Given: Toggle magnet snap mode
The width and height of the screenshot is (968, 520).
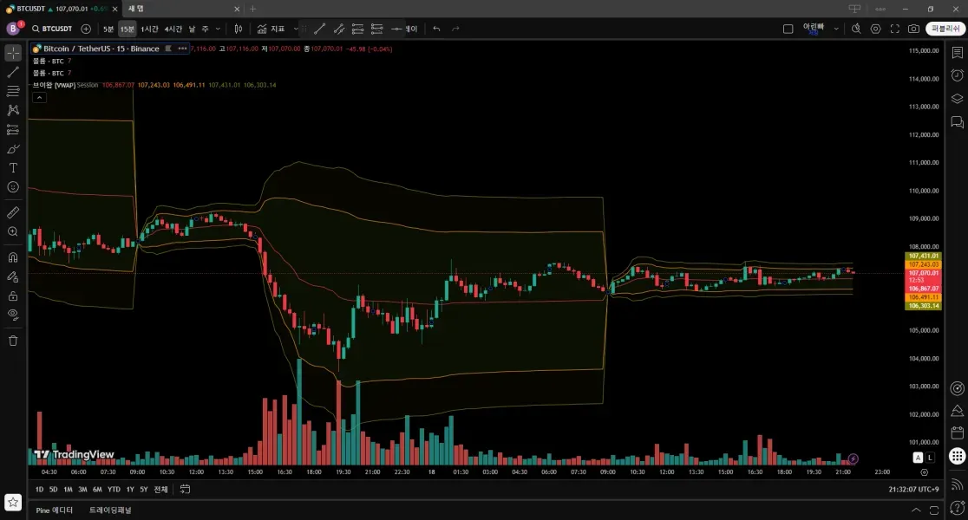Looking at the screenshot, I should click(12, 257).
